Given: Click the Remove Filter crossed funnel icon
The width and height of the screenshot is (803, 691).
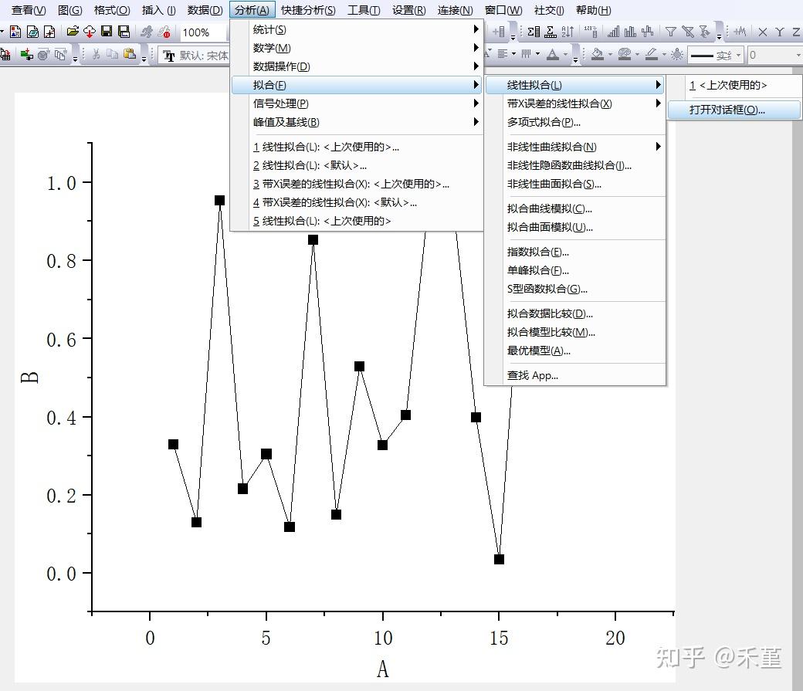Looking at the screenshot, I should pos(688,32).
